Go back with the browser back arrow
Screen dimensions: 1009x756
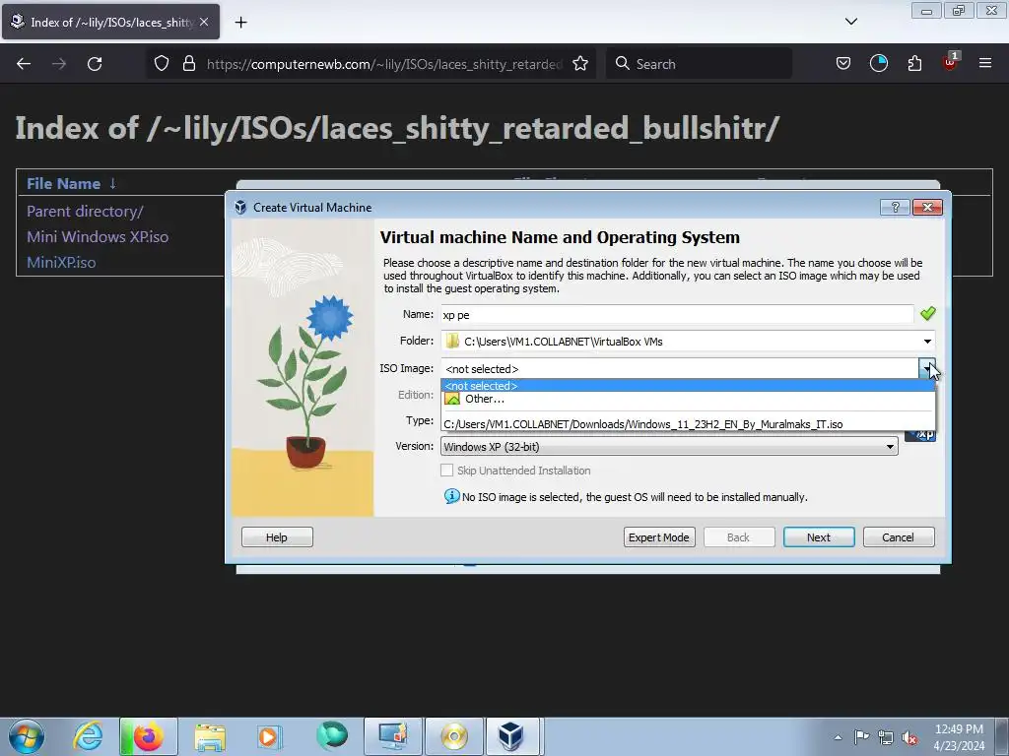[24, 64]
